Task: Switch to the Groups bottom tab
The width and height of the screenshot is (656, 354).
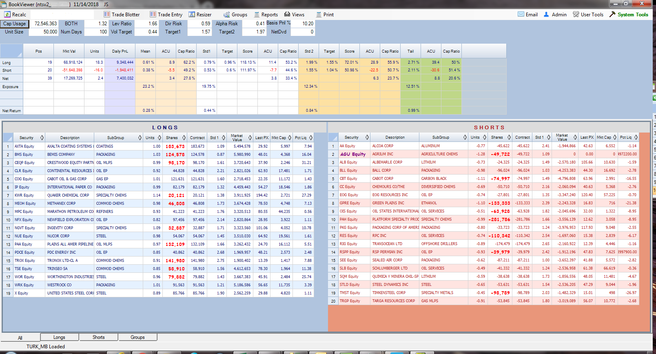Action: click(138, 337)
